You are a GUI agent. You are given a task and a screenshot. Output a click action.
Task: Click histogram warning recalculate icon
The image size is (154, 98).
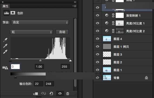(x=5, y=67)
